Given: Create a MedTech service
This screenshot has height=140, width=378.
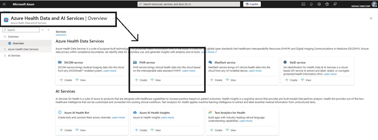Looking at the screenshot, I should pos(216,80).
